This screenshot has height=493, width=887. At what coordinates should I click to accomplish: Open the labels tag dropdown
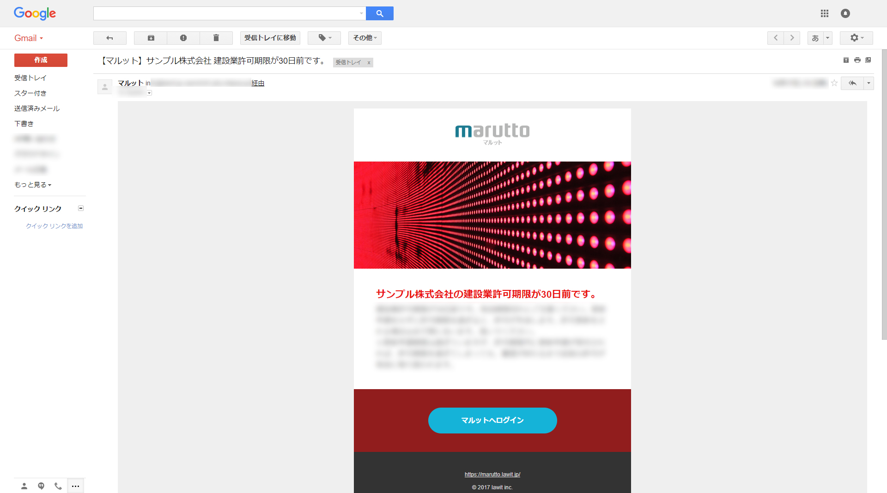point(324,38)
